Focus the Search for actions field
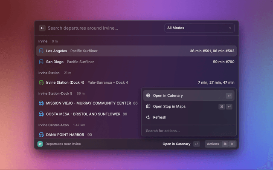Image resolution: width=273 pixels, height=170 pixels. coord(188,130)
